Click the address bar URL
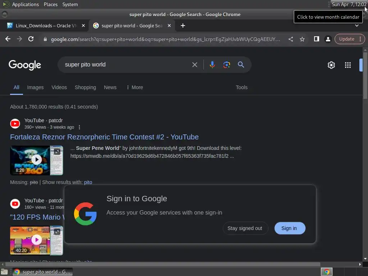Image resolution: width=368 pixels, height=276 pixels. [x=165, y=39]
